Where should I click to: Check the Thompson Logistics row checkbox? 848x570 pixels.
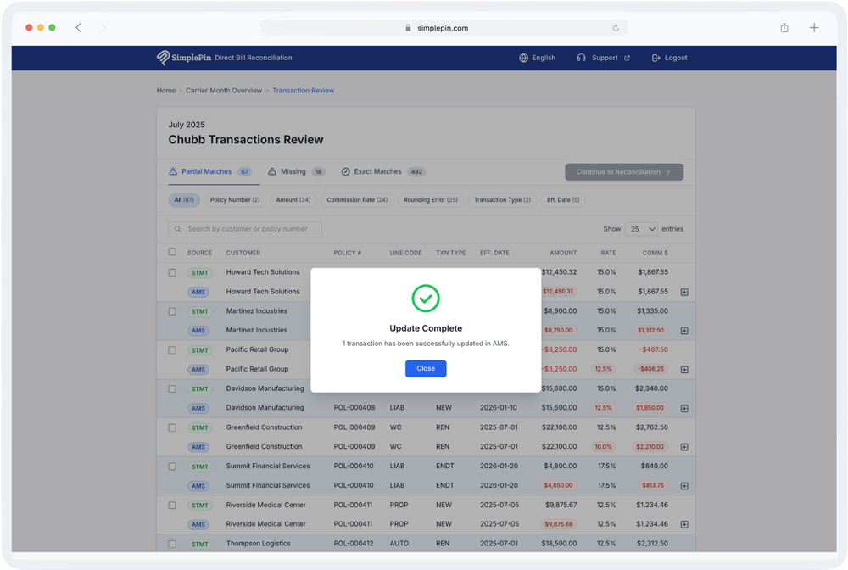[x=172, y=544]
